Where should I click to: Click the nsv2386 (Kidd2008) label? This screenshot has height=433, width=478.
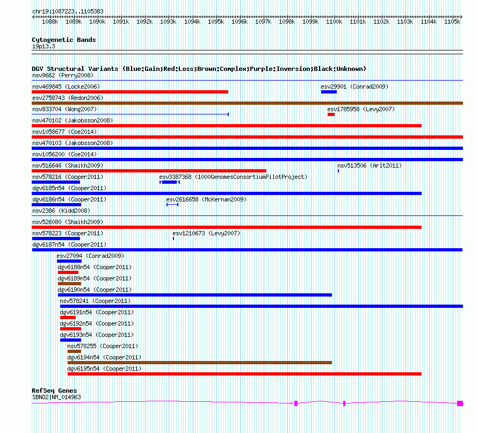click(61, 211)
